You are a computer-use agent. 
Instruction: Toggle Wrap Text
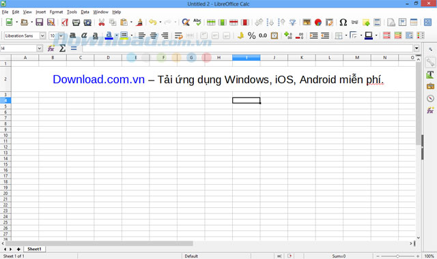coord(179,35)
